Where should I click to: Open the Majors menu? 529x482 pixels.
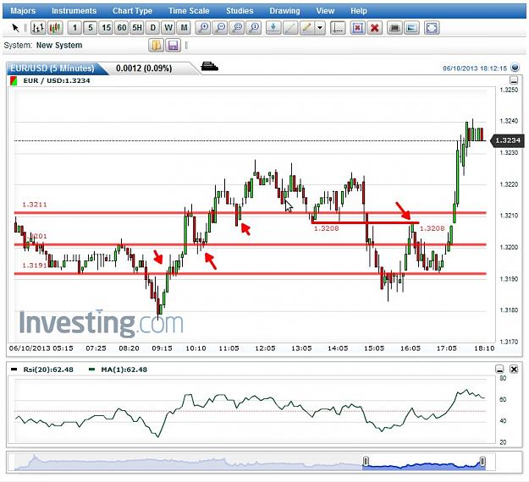(x=23, y=11)
